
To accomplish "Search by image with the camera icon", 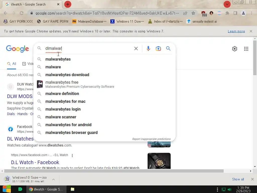I will click(158, 49).
